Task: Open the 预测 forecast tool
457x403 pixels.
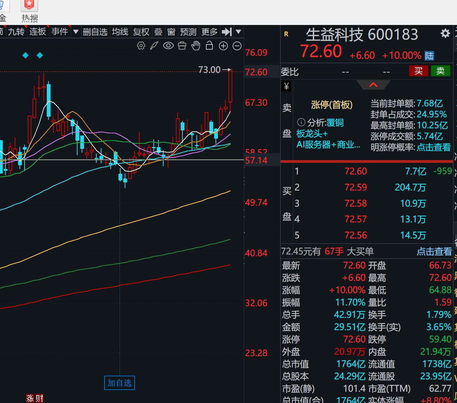Action: coord(188,32)
